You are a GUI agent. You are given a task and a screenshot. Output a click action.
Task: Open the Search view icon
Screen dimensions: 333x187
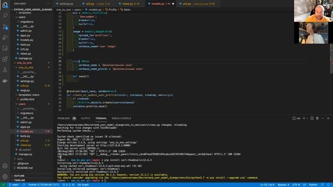5,16
